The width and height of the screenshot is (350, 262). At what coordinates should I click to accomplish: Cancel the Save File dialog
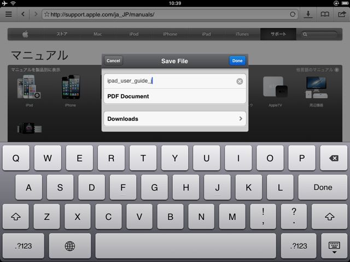point(113,61)
